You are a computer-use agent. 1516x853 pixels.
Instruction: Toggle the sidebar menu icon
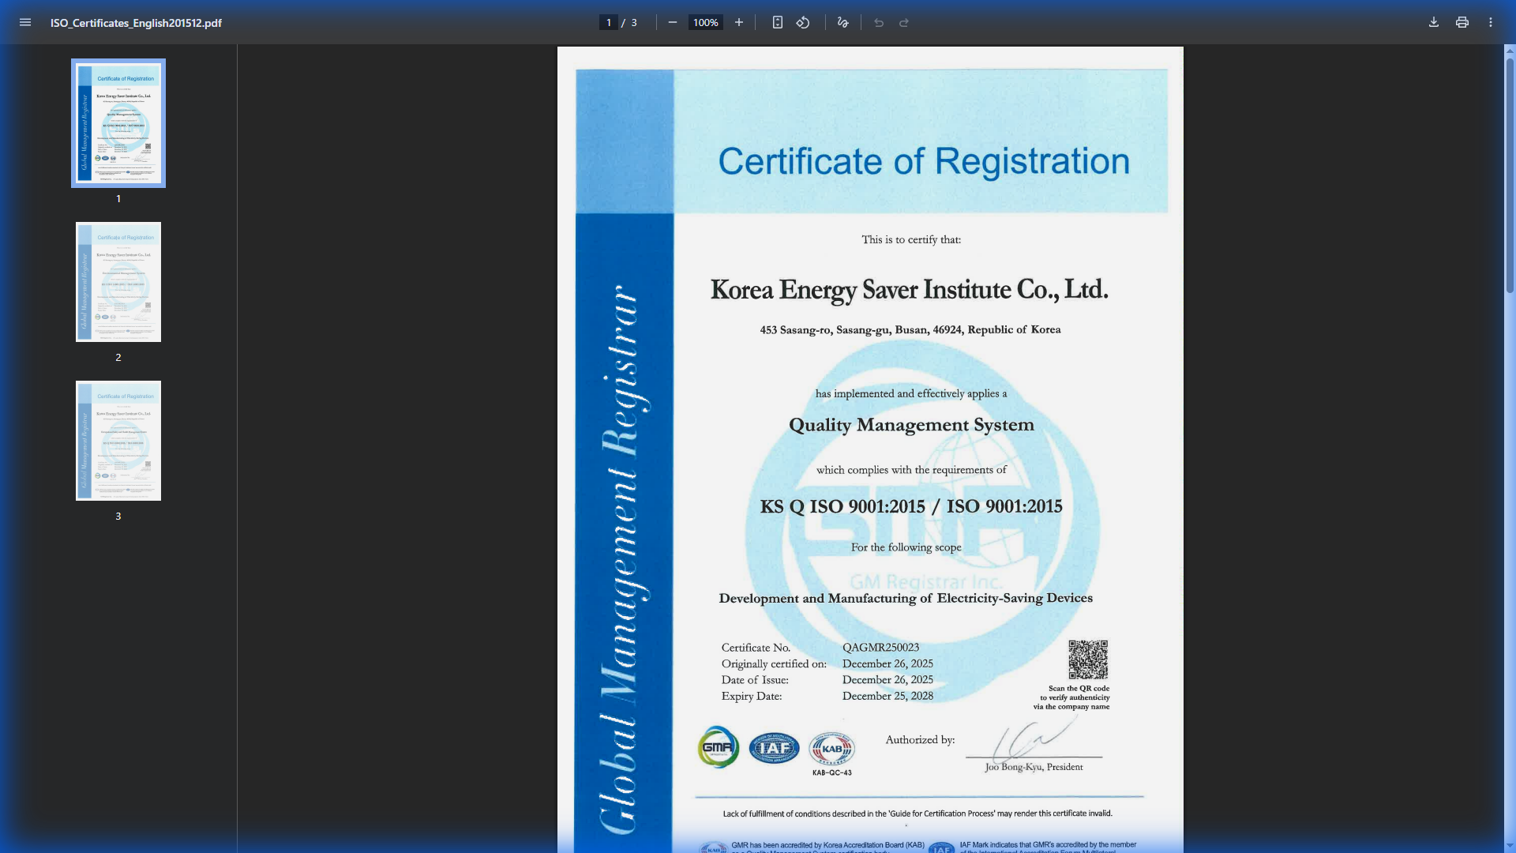[x=25, y=23]
